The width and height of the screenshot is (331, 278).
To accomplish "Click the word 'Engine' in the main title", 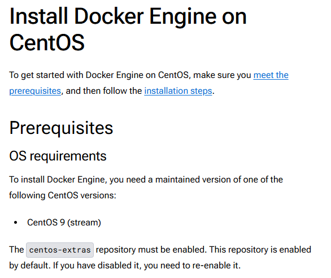I will pos(183,18).
